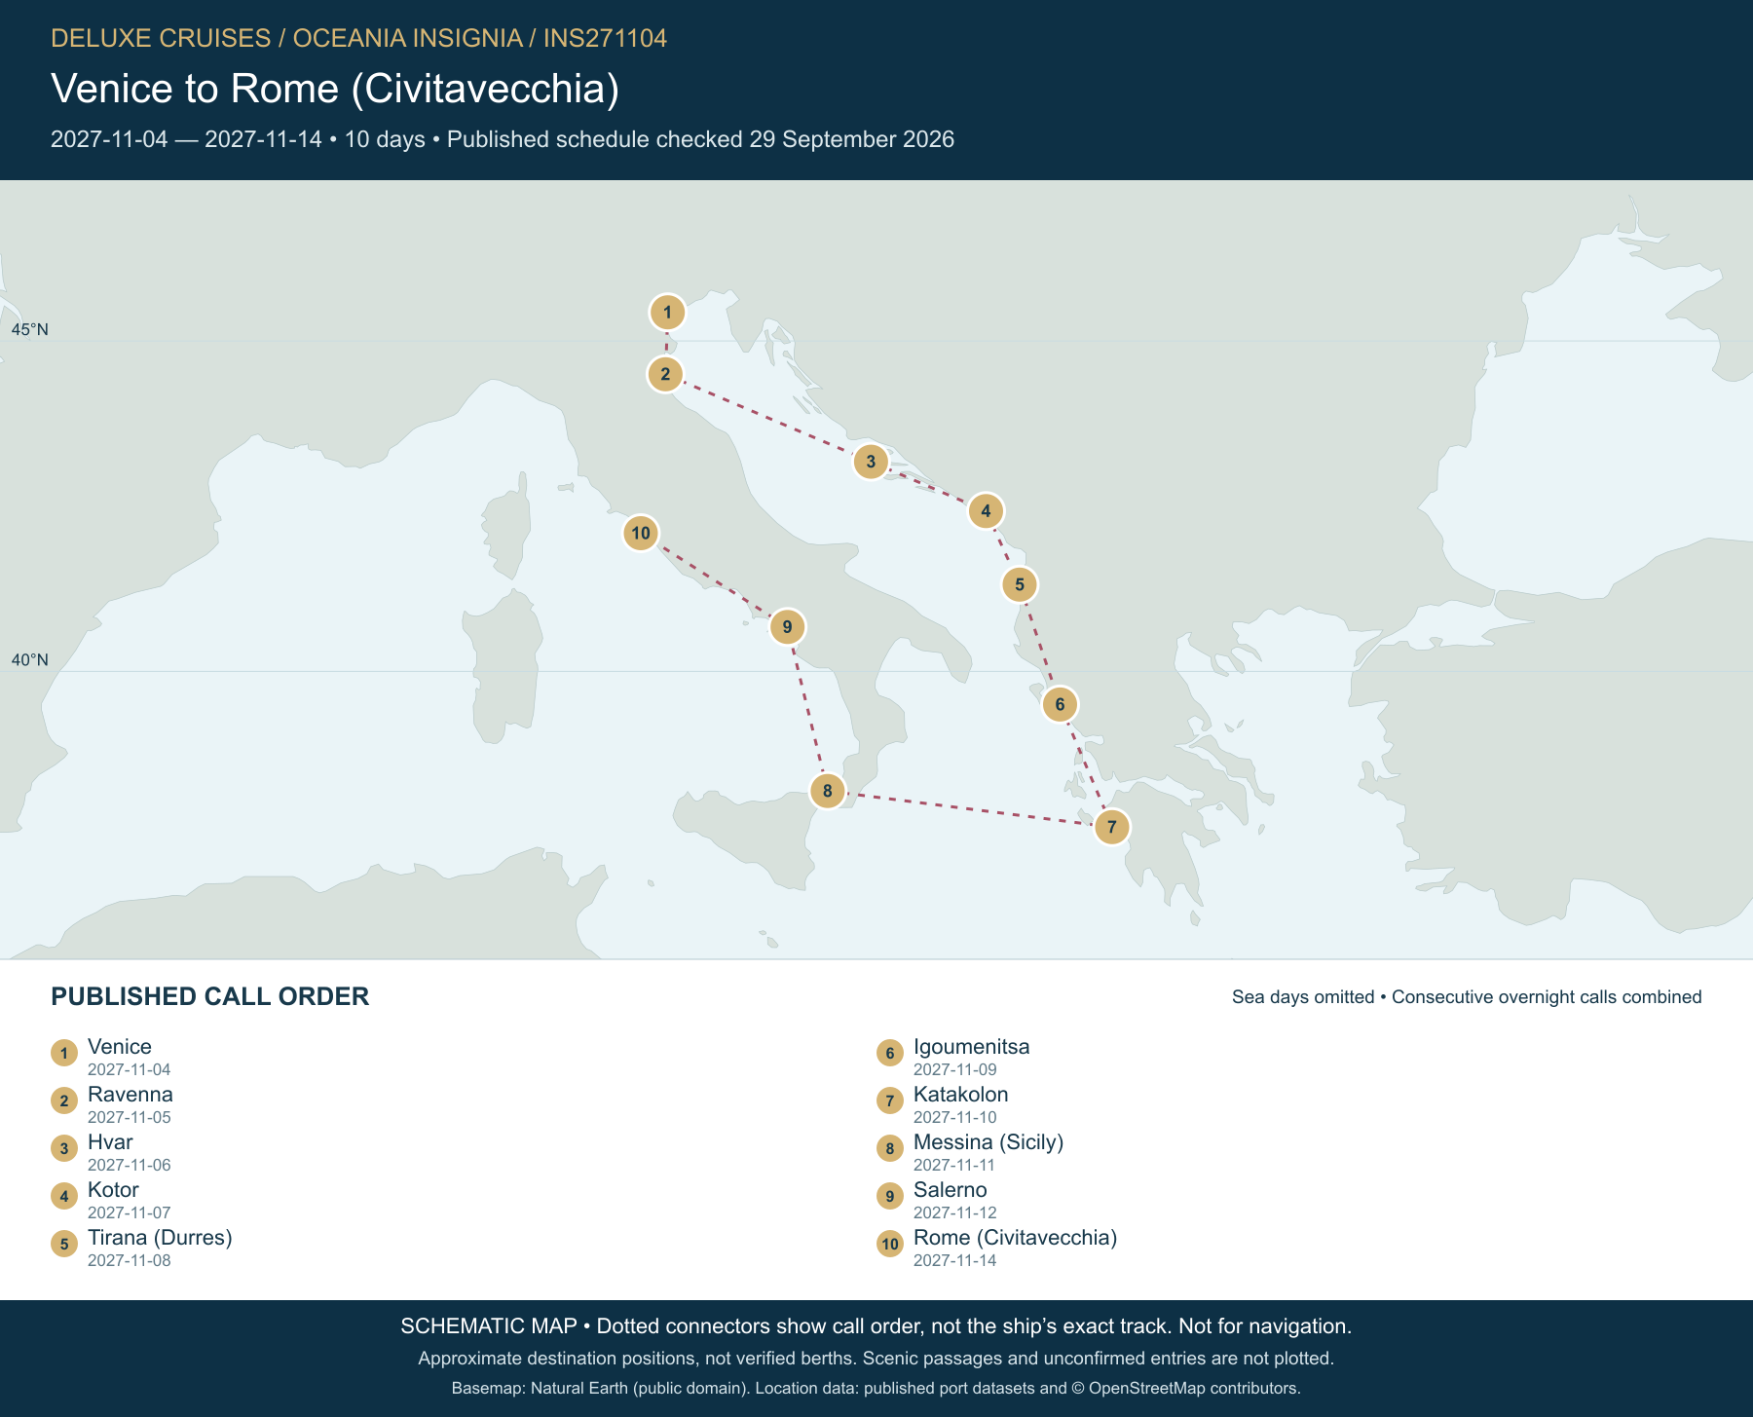Image resolution: width=1753 pixels, height=1417 pixels.
Task: Click the Venice to Rome (Civitavecchia) title
Action: (x=335, y=89)
